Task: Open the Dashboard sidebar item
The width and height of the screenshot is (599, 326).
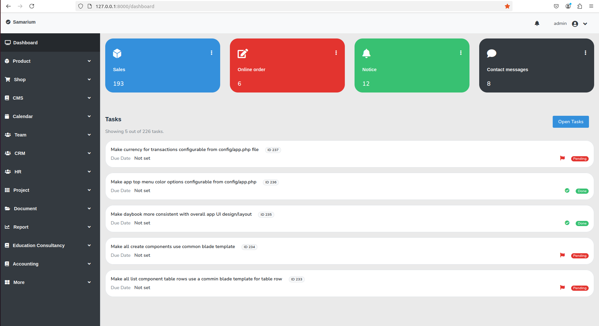Action: pyautogui.click(x=50, y=43)
